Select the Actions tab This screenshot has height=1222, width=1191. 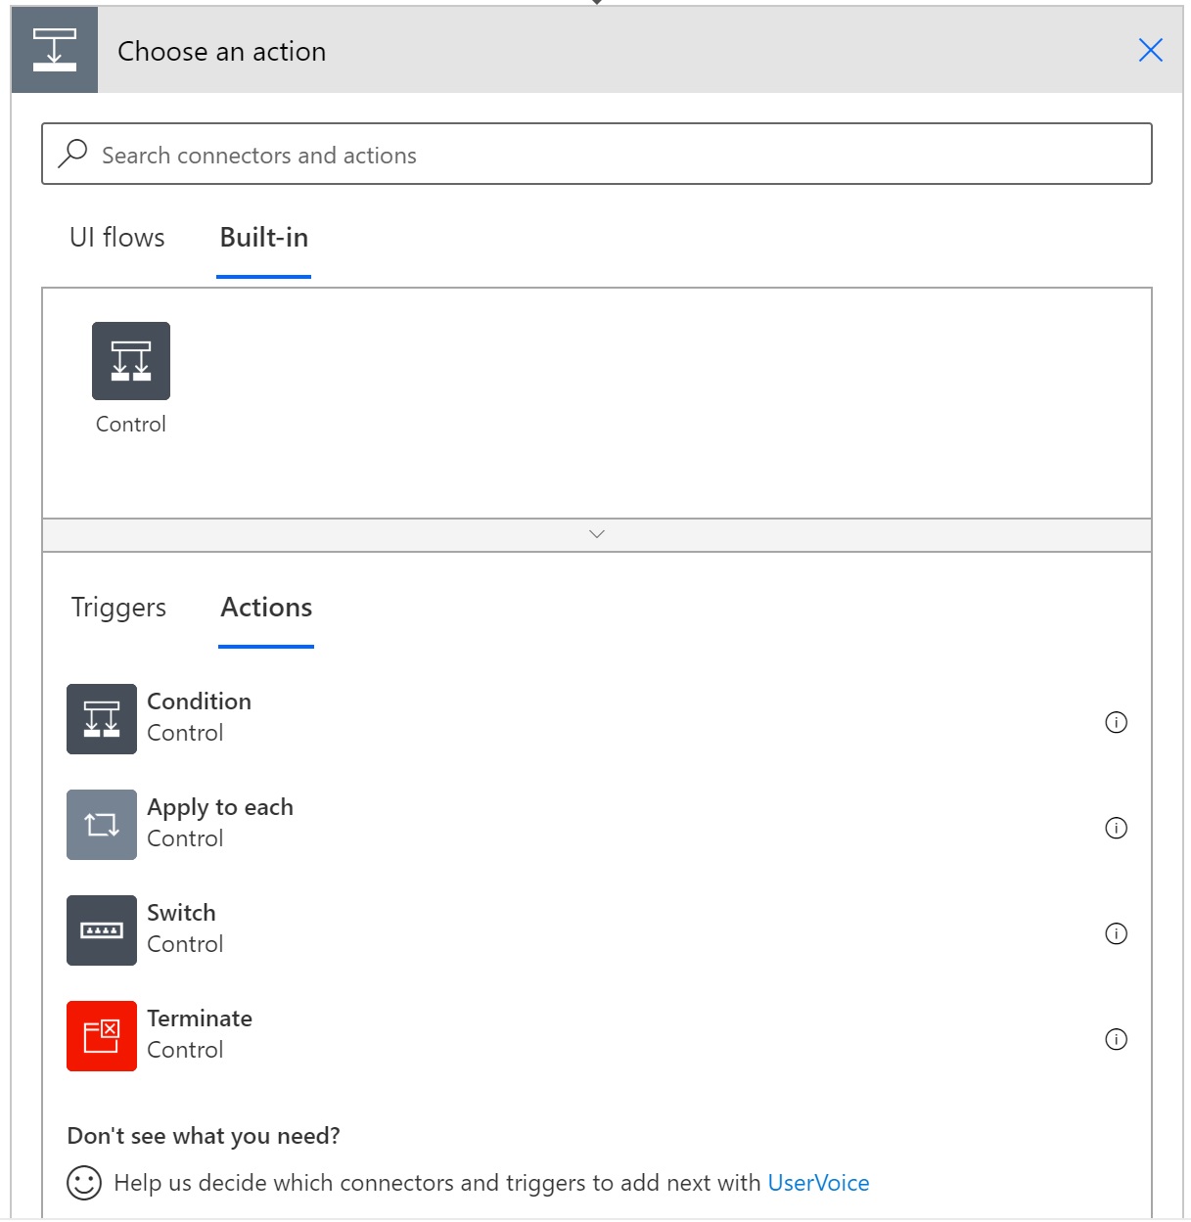pos(266,608)
